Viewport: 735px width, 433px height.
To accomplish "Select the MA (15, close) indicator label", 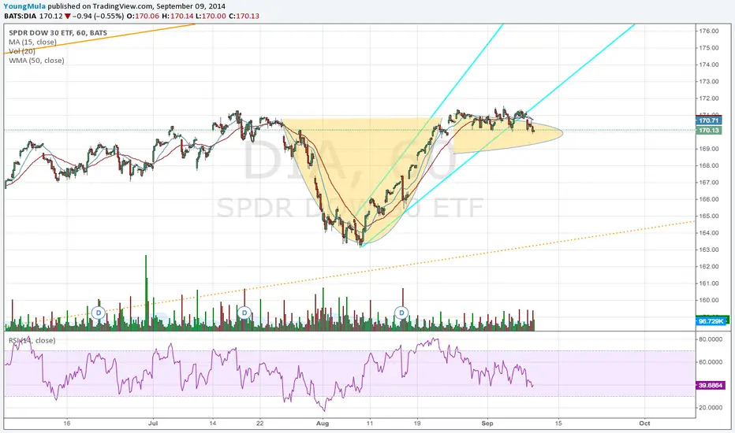I will 33,43.
